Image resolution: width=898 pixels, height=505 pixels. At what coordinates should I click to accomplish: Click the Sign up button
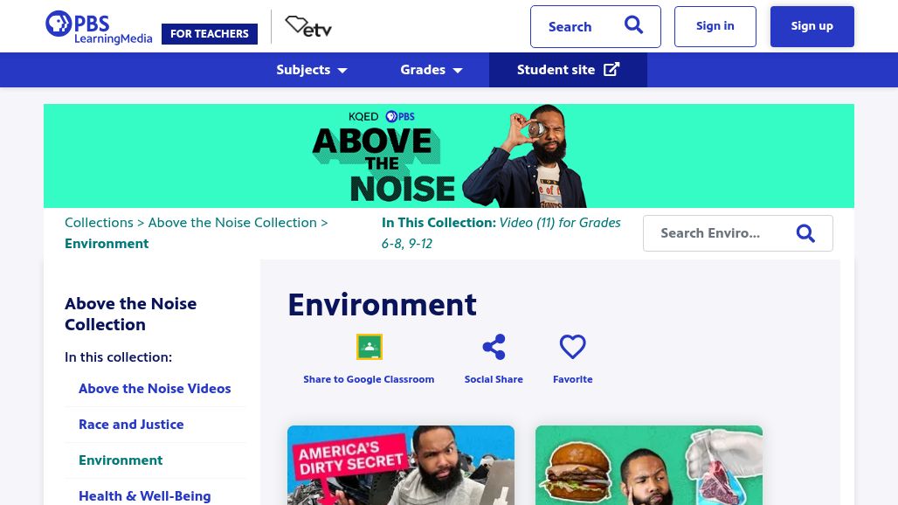tap(812, 26)
